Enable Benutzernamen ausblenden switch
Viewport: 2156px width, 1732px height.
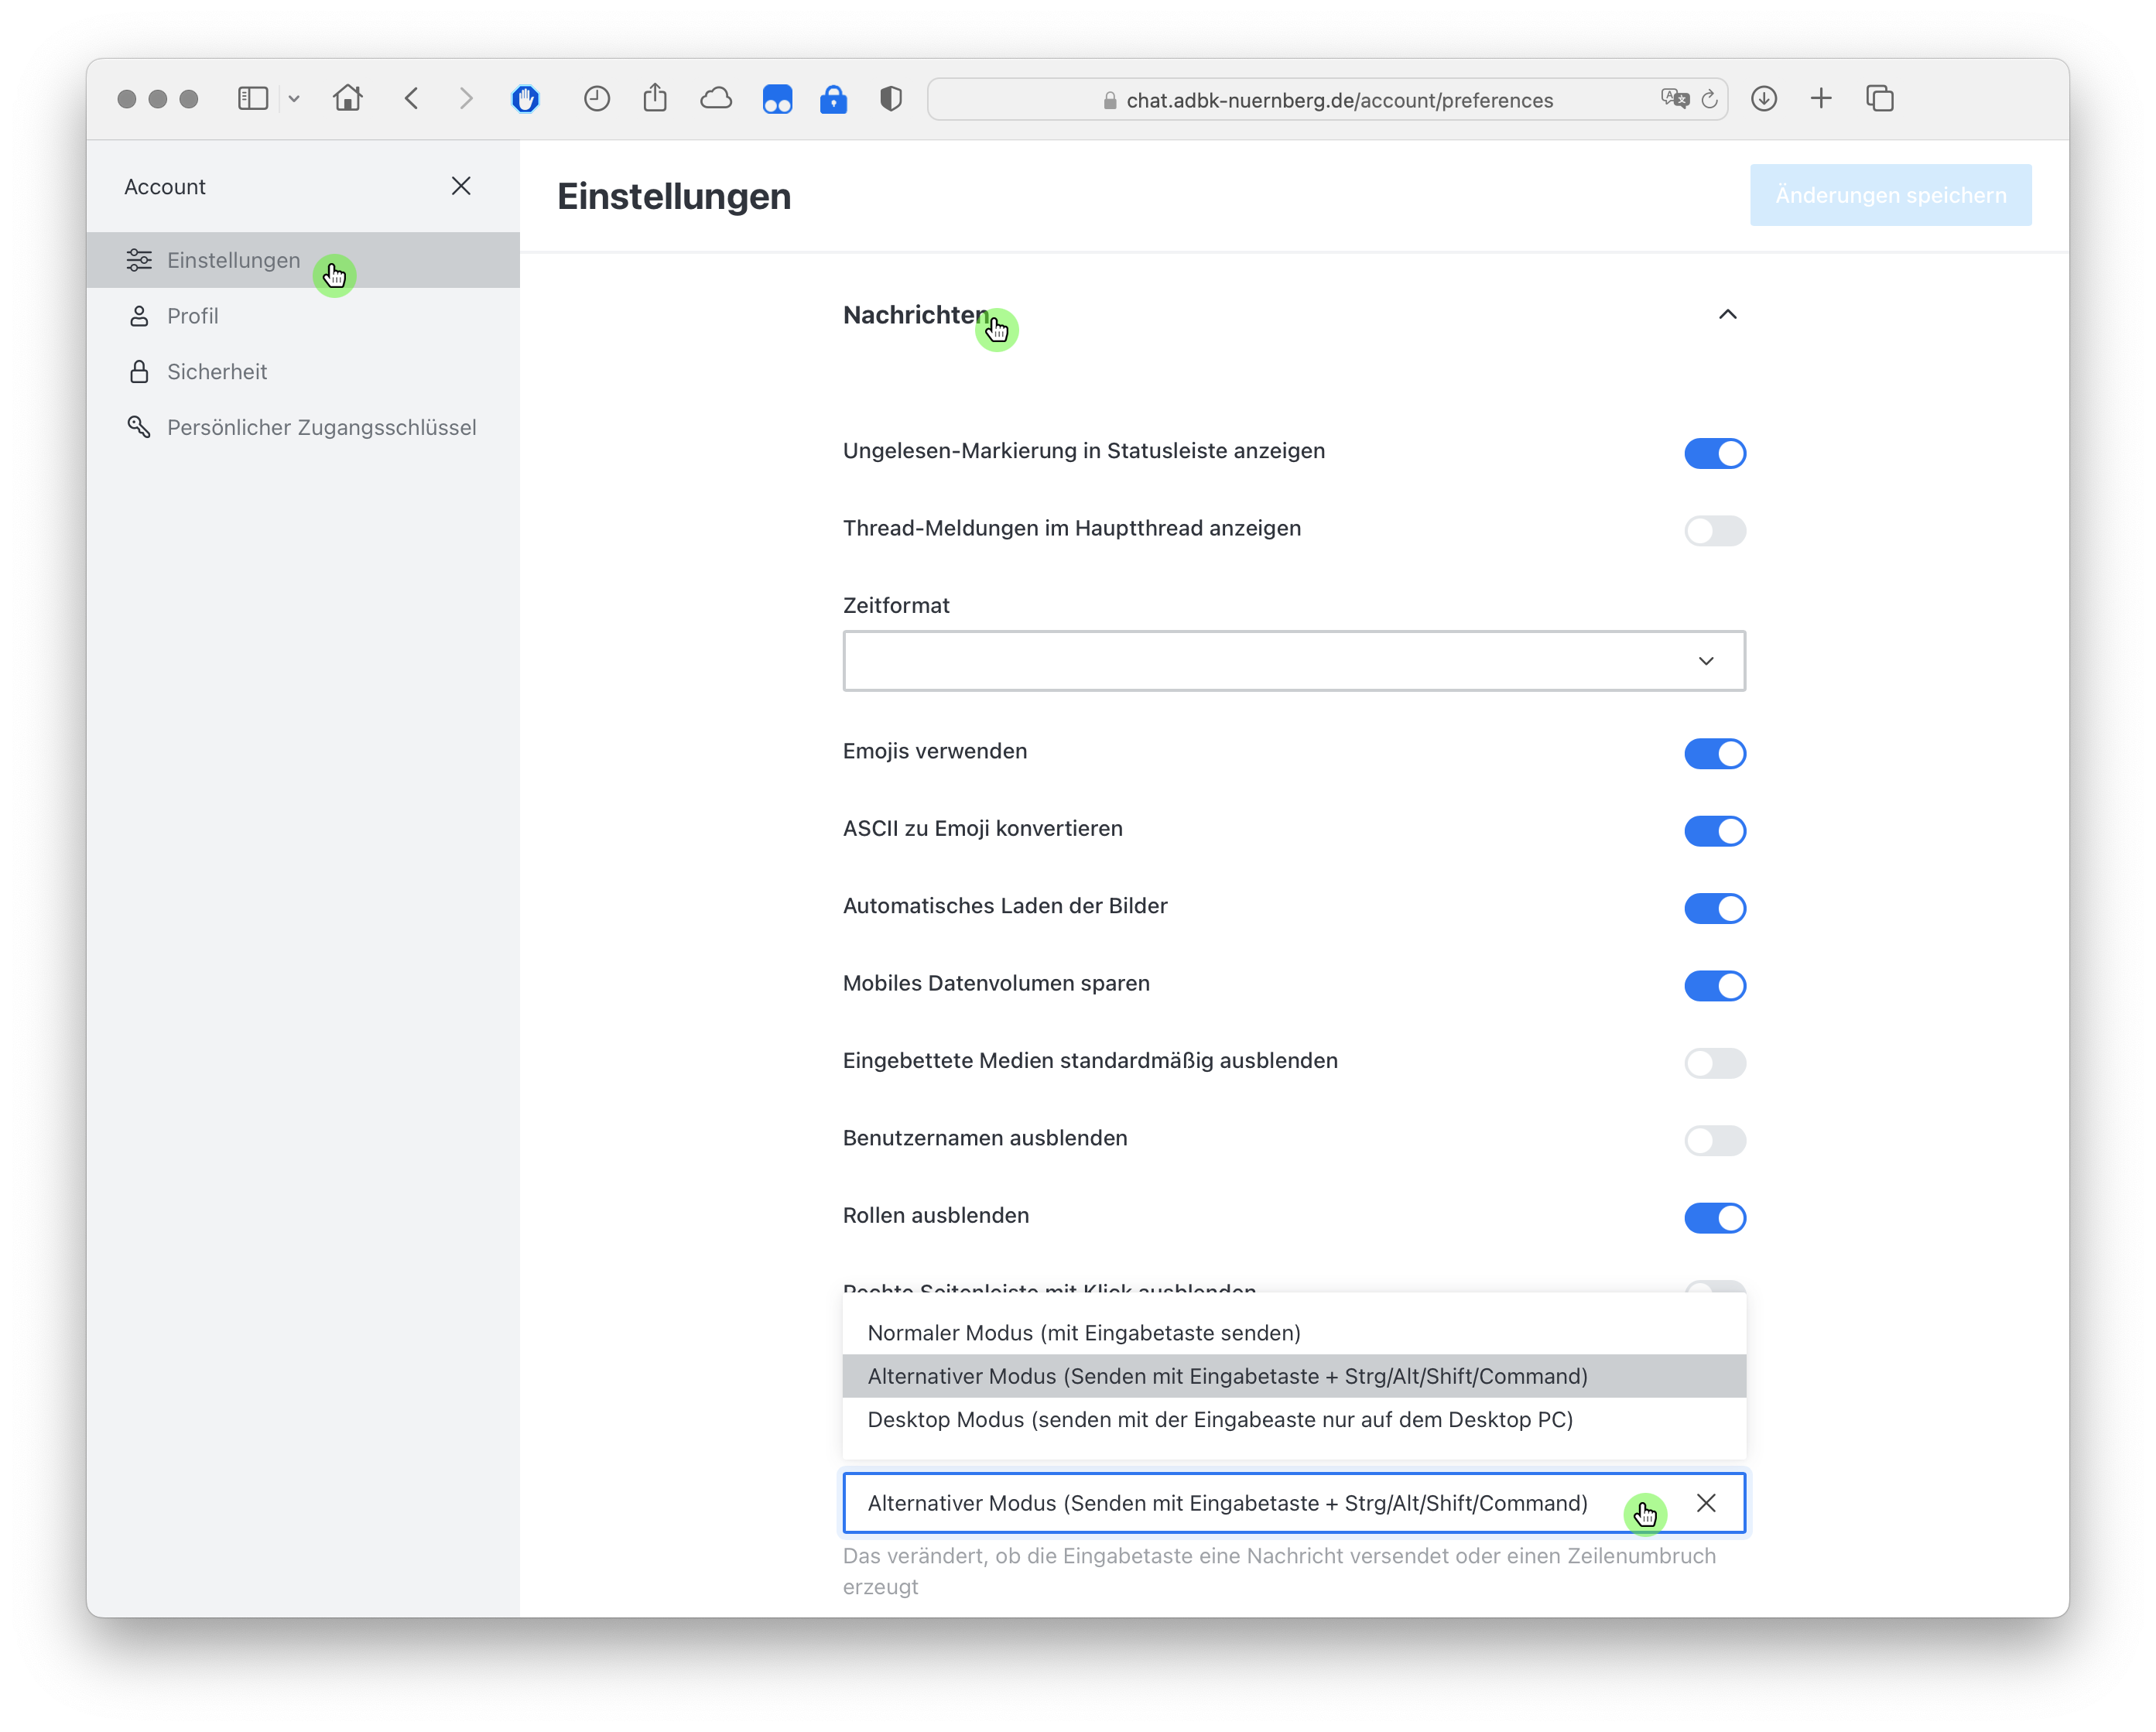click(1715, 1140)
